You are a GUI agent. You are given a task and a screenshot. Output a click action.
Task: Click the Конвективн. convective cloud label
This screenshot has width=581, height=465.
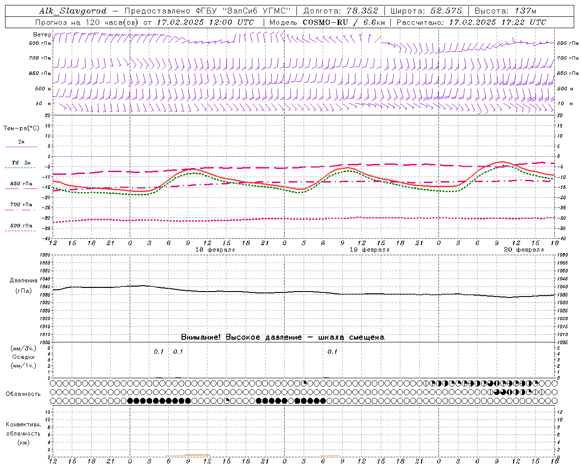[x=23, y=425]
